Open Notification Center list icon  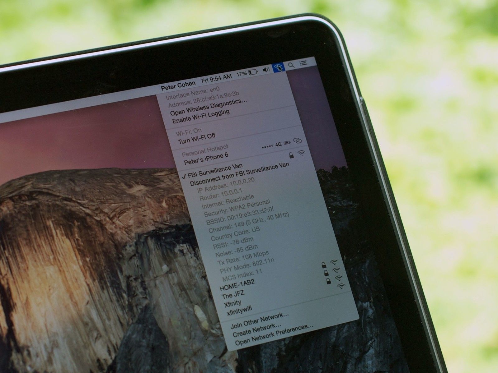tap(303, 63)
